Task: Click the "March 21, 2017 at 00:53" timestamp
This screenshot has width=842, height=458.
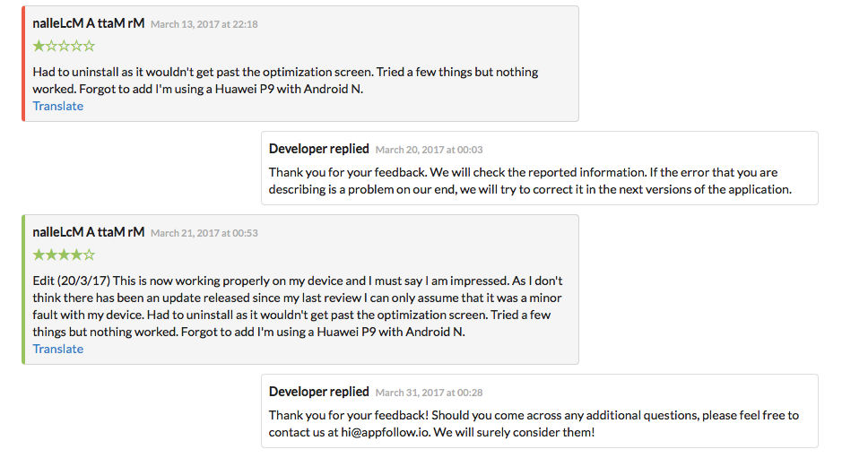Action: 204,233
